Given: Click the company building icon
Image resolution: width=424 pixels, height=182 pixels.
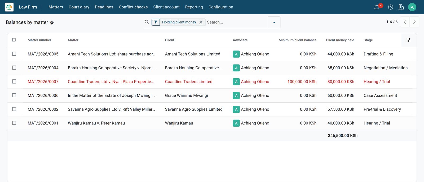Looking at the screenshot, I should [401, 7].
